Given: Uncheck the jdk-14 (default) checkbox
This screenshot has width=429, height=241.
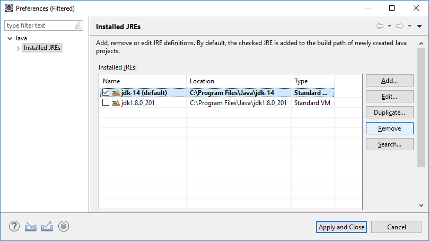Looking at the screenshot, I should coord(106,92).
